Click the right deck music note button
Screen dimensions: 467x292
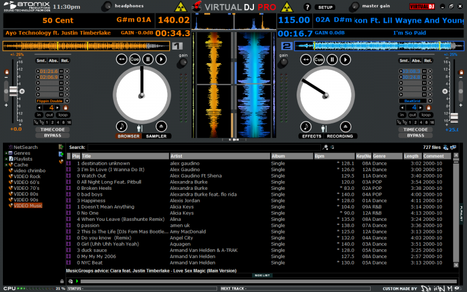(305, 127)
